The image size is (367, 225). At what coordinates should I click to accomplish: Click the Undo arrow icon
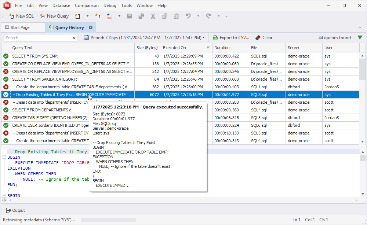pyautogui.click(x=188, y=16)
